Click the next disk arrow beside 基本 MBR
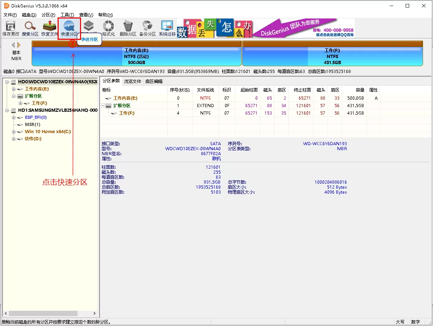This screenshot has height=326, width=433. tap(19, 45)
